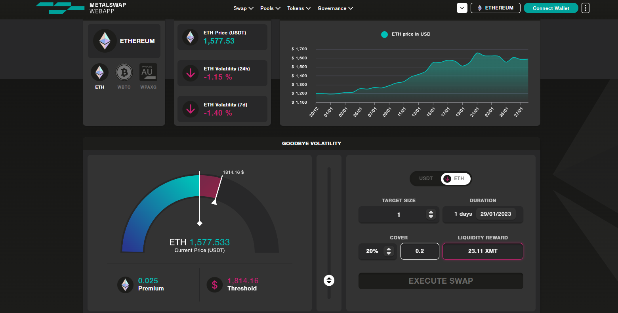Image resolution: width=618 pixels, height=313 pixels.
Task: Click the 1 days duration value
Action: coord(463,214)
